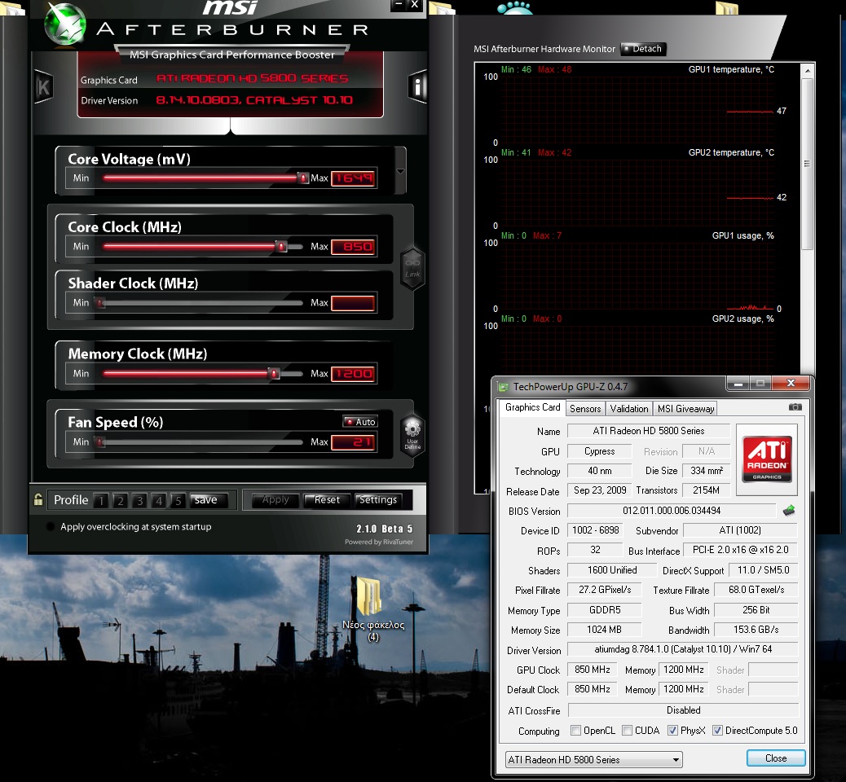Click the GPU name Cypress field
This screenshot has width=846, height=782.
599,451
